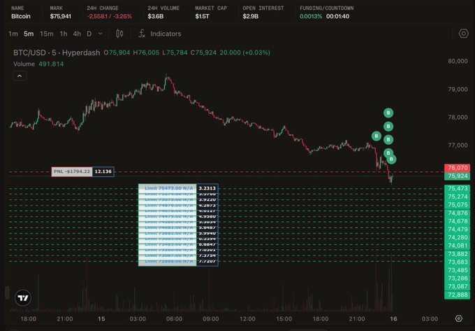This screenshot has height=331, width=475.
Task: Click the 73,485 order price label
Action: (458, 270)
